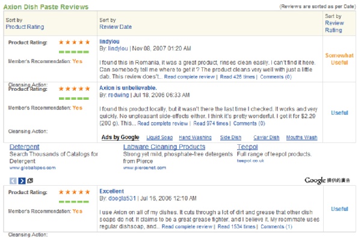Click lindylou's five-star product rating

tap(74, 42)
